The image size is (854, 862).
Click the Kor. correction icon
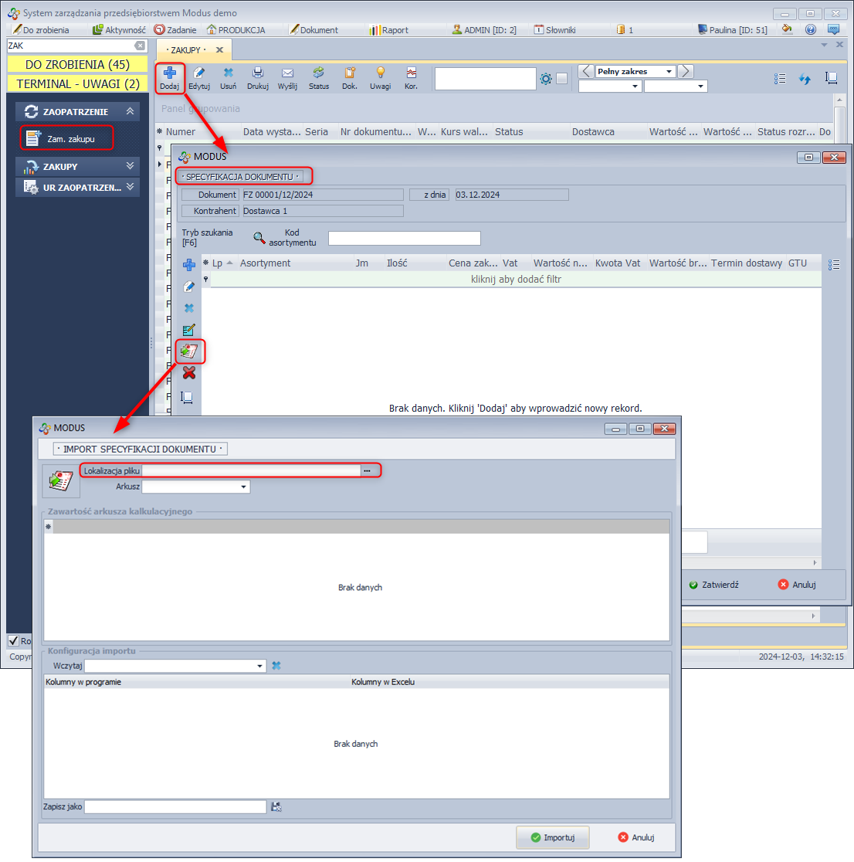411,73
